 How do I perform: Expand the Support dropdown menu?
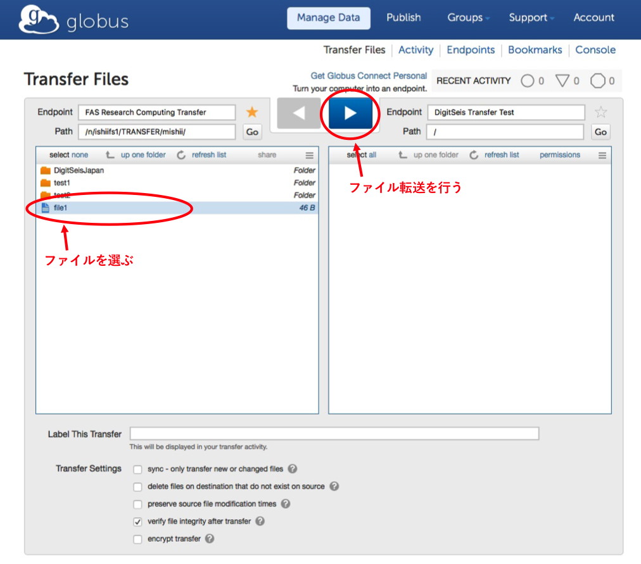tap(531, 18)
